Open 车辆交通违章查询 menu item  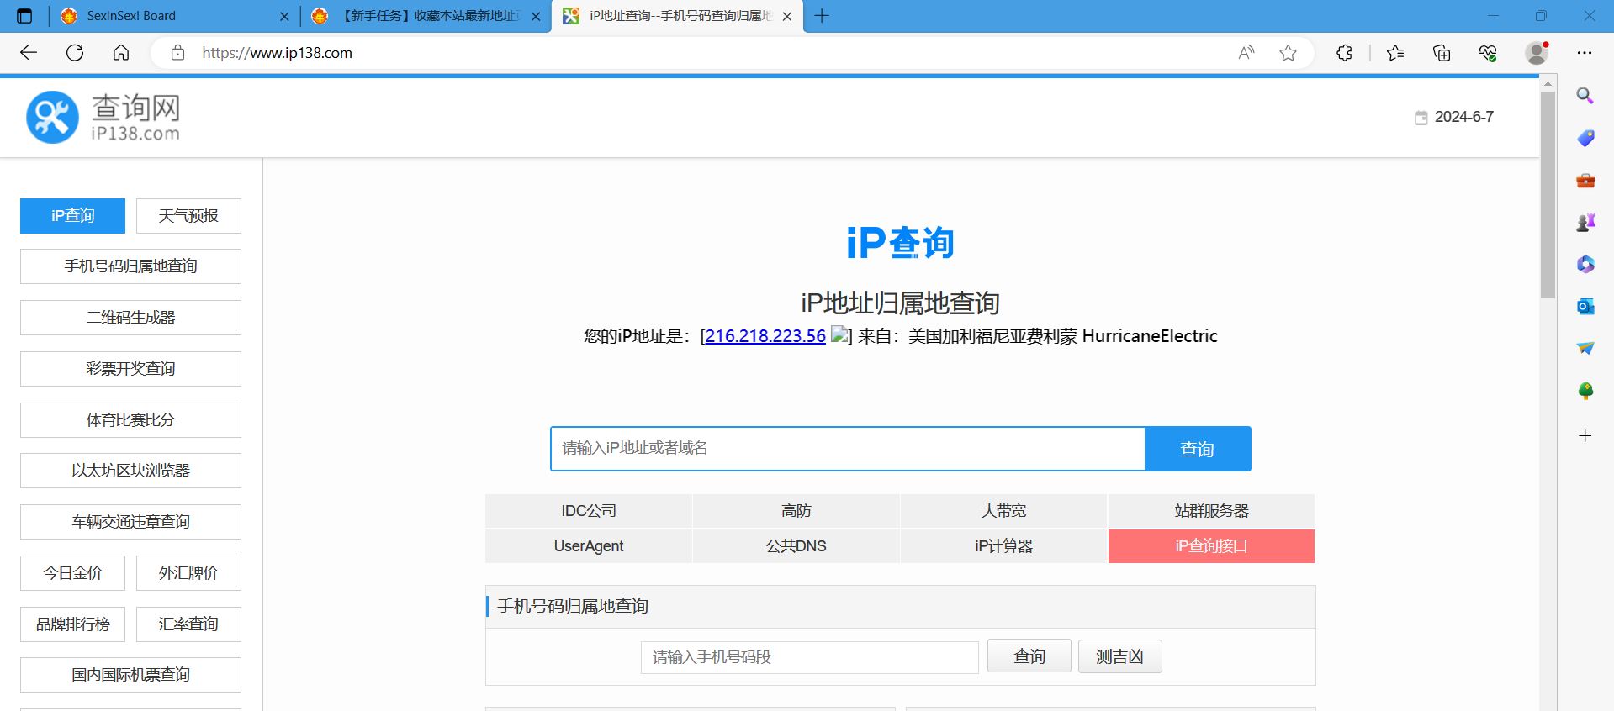(x=130, y=522)
